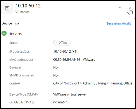The image size is (136, 109).
Task: Click the MAC address 00:50:56:84:A9:E6 value
Action: point(66,60)
